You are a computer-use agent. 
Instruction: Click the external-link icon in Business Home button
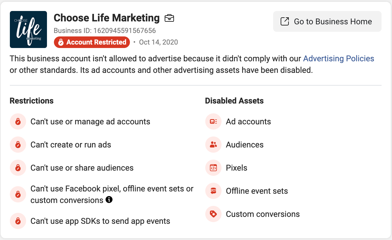(285, 21)
